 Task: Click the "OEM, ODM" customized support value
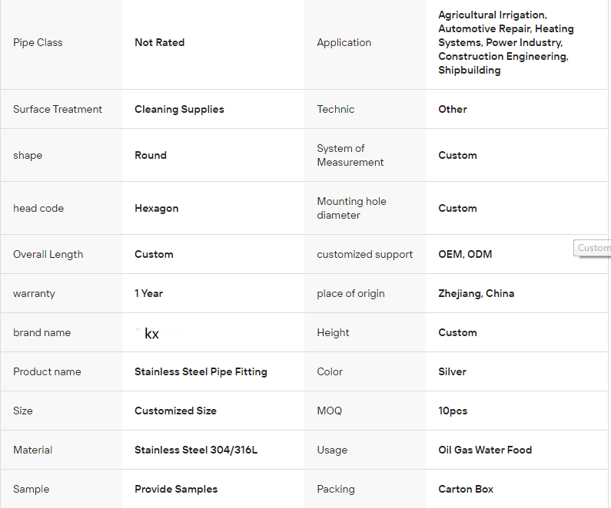point(465,255)
